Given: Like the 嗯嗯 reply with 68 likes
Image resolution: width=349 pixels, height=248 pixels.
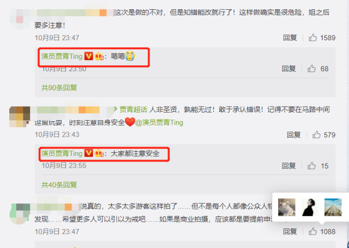Looking at the screenshot, I should click(311, 69).
